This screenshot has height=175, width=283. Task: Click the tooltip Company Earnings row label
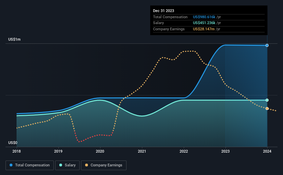(169, 29)
